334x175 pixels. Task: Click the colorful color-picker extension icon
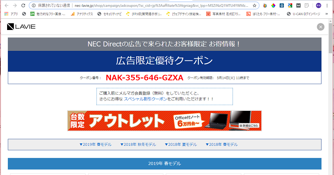(x=273, y=5)
